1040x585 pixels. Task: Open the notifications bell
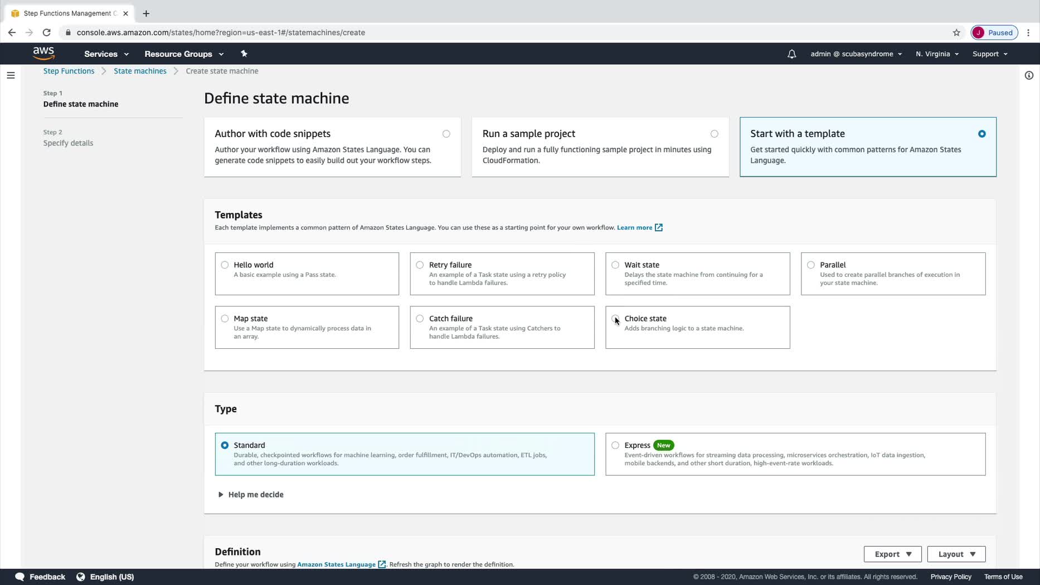791,54
